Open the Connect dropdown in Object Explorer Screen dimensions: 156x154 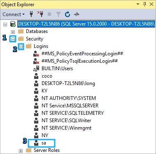[x=14, y=14]
